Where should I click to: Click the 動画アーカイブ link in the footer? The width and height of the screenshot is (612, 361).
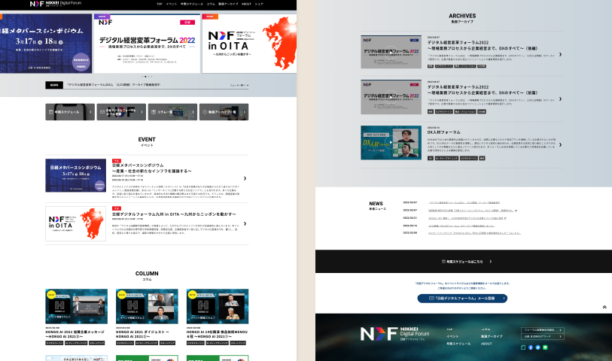coord(492,336)
